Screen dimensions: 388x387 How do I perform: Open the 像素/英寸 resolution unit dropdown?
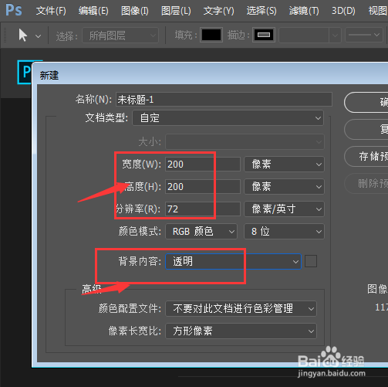click(x=284, y=209)
